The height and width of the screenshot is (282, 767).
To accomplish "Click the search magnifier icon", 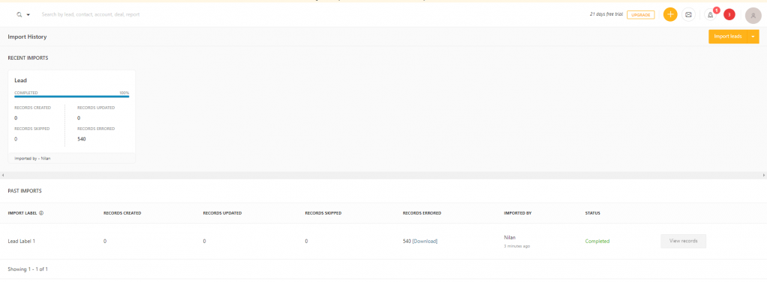I will coord(19,15).
